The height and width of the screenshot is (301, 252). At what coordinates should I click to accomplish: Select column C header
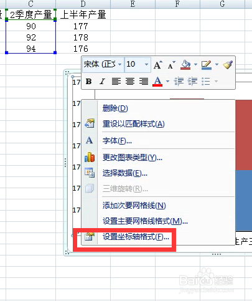tap(31, 4)
